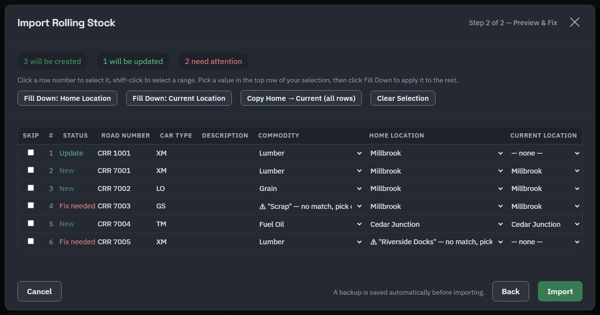Image resolution: width=600 pixels, height=315 pixels.
Task: Toggle skip checkbox for CRR 1001
Action: [31, 152]
